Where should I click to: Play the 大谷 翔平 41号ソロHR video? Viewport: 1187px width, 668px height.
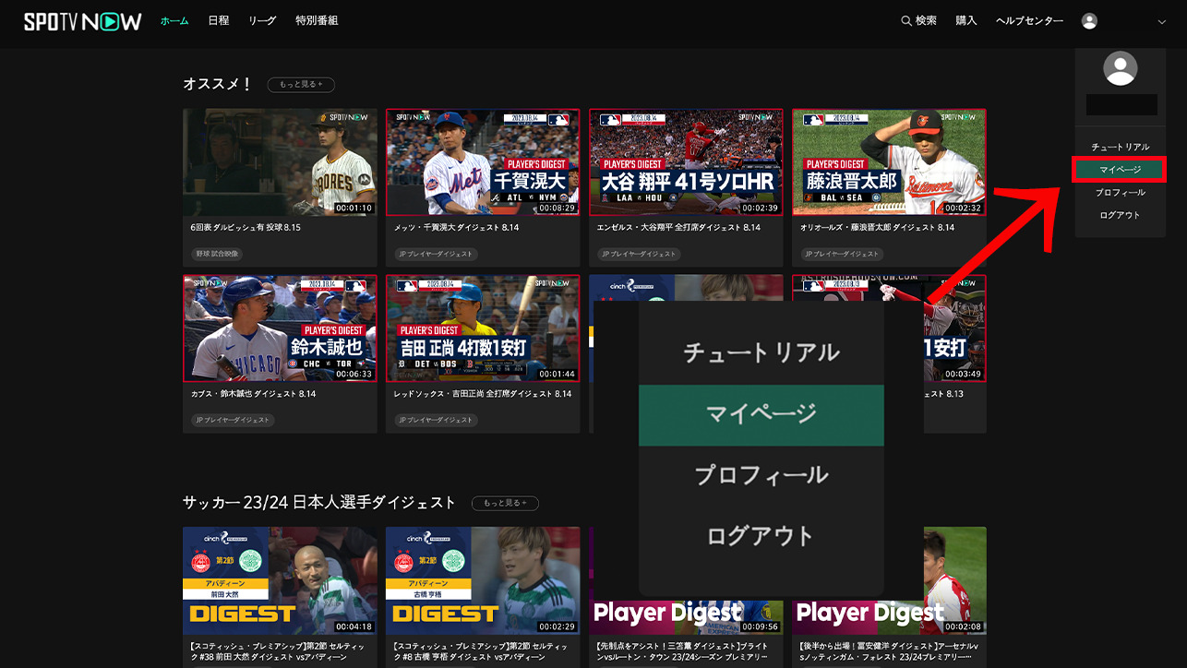pos(686,161)
